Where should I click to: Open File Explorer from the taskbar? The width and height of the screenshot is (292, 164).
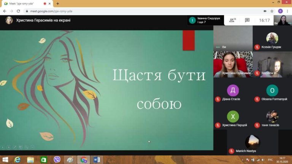pyautogui.click(x=30, y=159)
